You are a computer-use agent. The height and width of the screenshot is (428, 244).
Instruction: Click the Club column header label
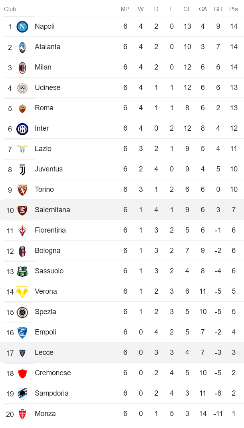click(10, 9)
